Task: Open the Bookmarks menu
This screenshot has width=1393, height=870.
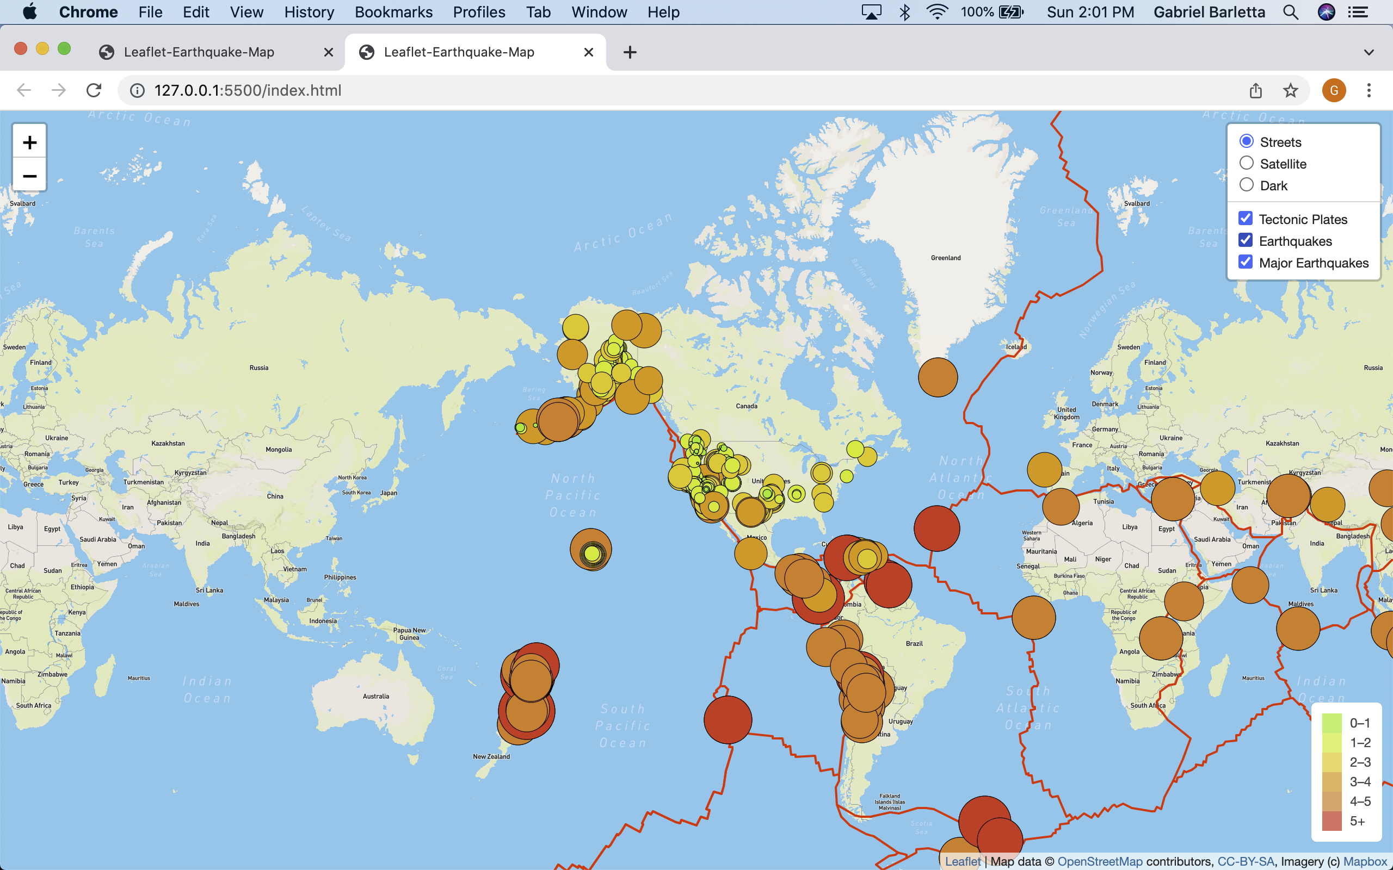Action: pyautogui.click(x=394, y=12)
